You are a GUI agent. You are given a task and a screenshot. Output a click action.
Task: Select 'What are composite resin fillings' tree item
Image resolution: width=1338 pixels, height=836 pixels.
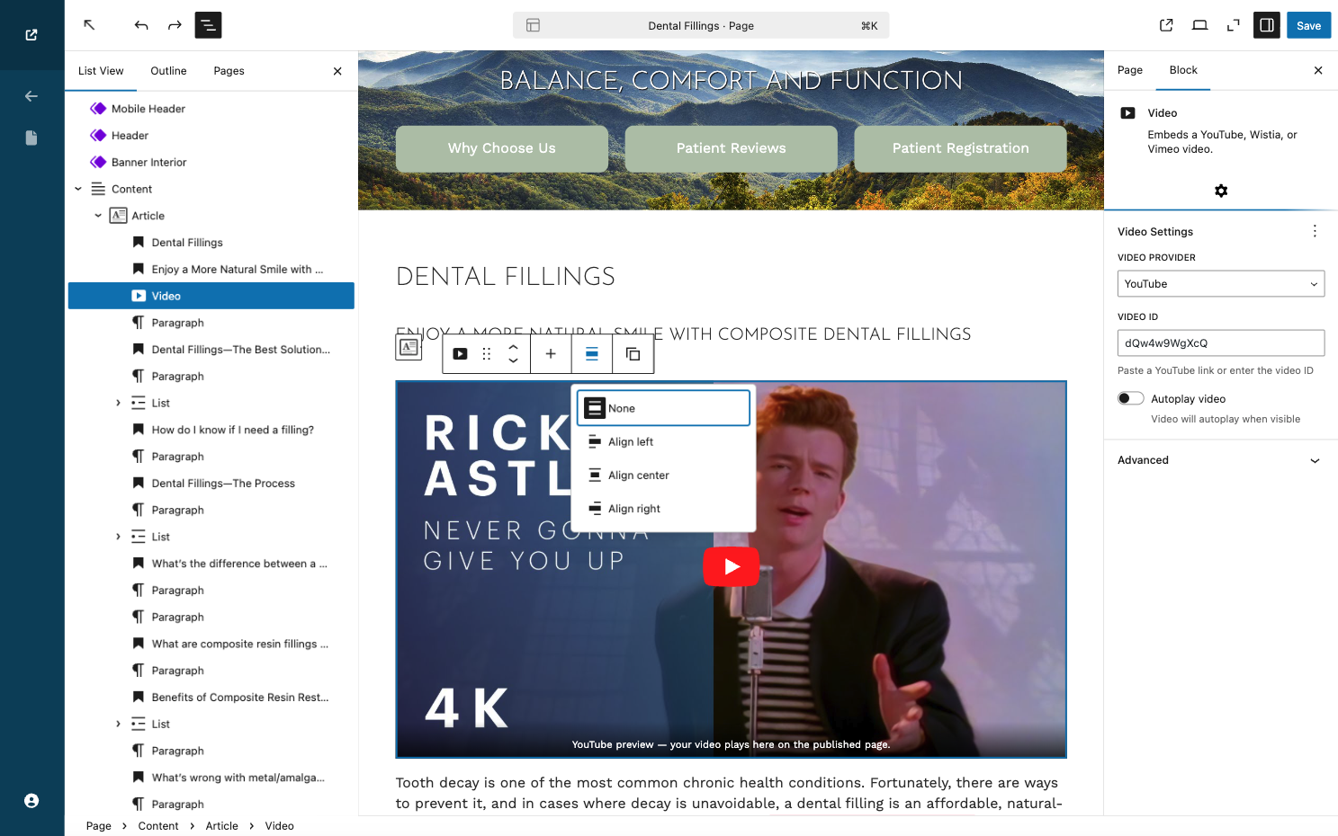pyautogui.click(x=211, y=644)
